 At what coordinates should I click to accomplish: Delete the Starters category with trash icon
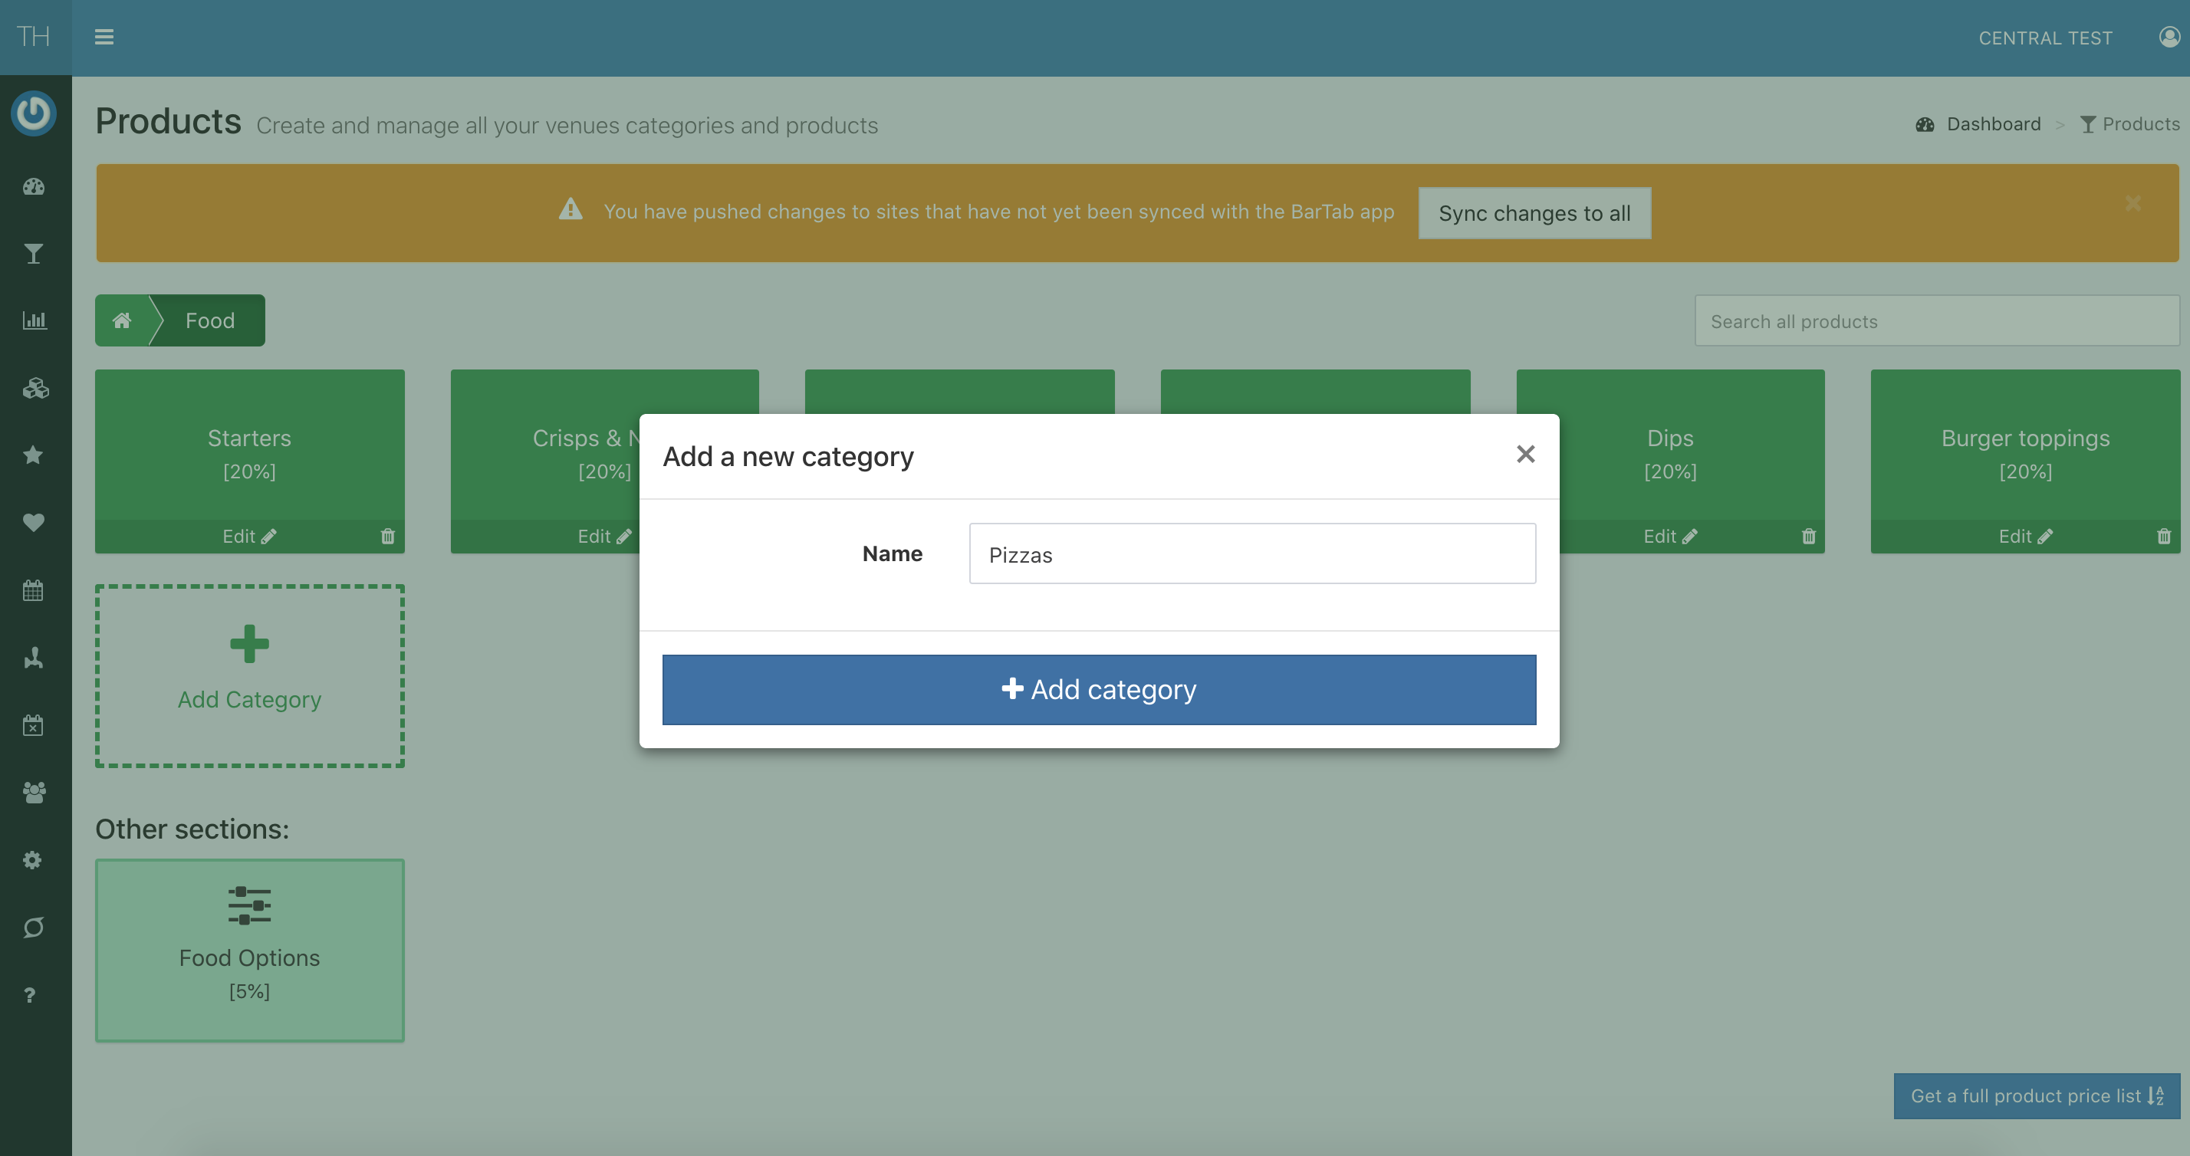(x=388, y=536)
